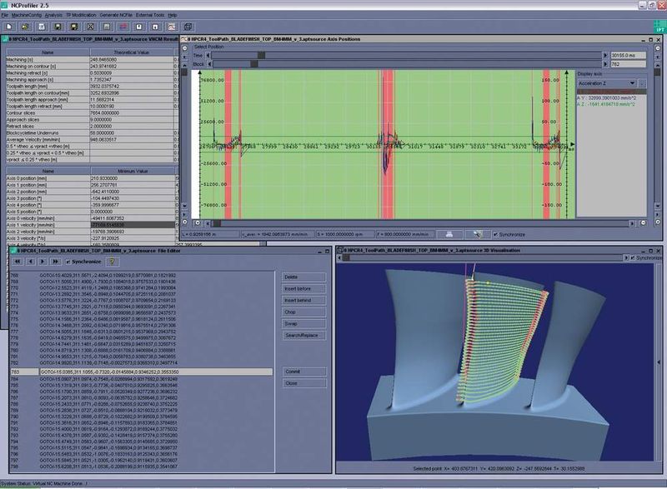
Task: Click the Swap button
Action: (x=303, y=324)
